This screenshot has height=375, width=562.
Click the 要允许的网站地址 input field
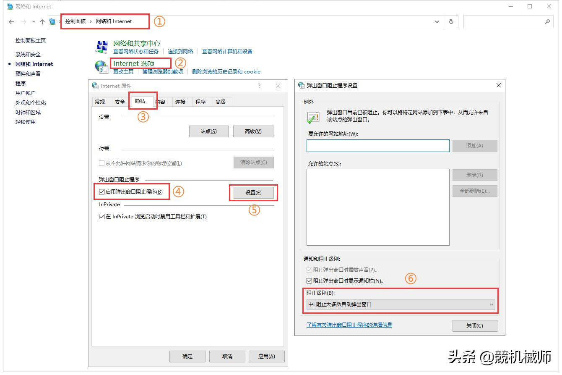[378, 145]
